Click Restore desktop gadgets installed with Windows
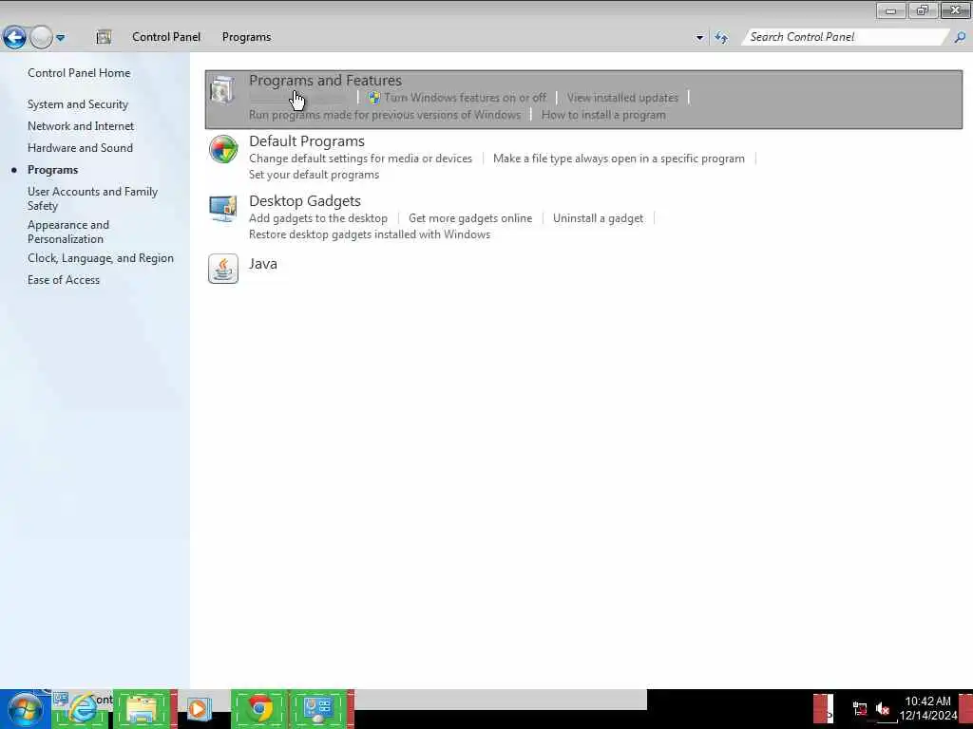 pos(370,234)
